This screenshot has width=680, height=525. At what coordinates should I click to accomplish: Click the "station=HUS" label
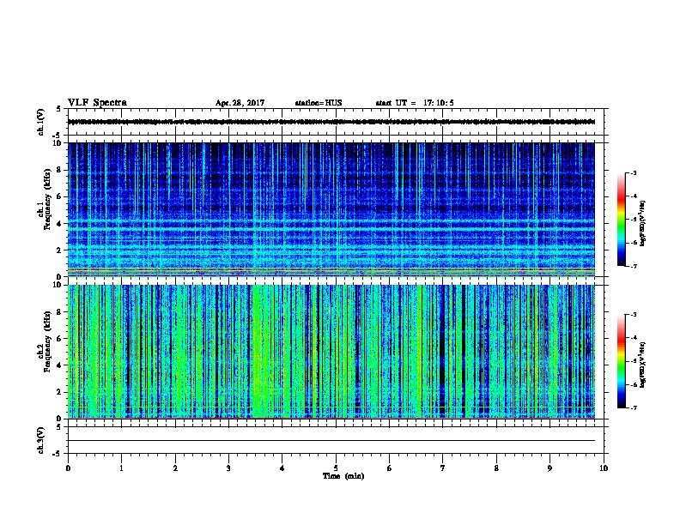(319, 103)
